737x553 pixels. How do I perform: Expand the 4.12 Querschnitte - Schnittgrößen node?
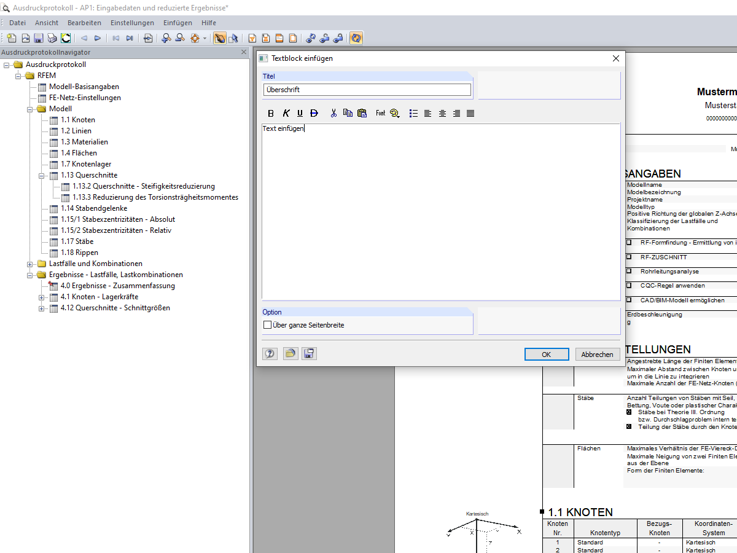pyautogui.click(x=42, y=308)
